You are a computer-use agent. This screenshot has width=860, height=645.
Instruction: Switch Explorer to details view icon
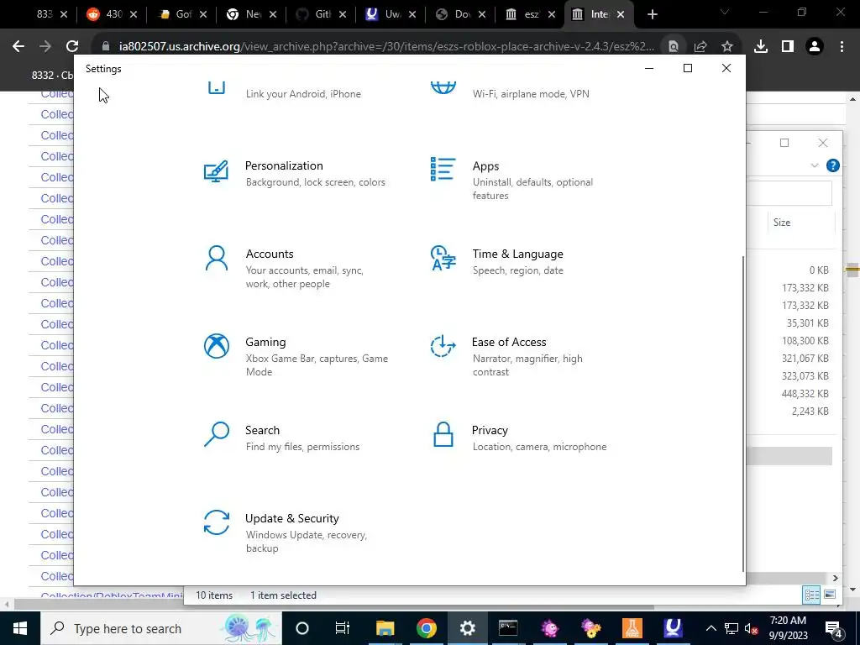(x=811, y=595)
